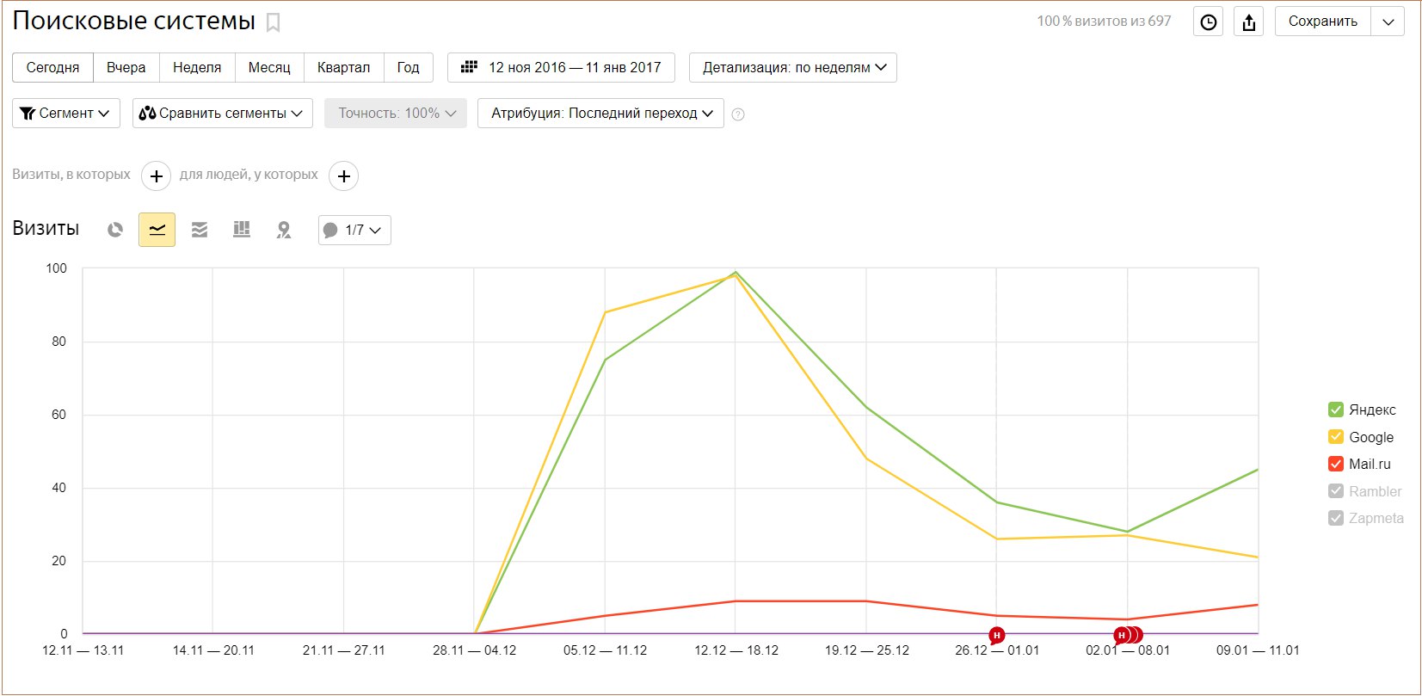1422x696 pixels.
Task: Click x-axis label 05.12 — 11.12
Action: [606, 650]
